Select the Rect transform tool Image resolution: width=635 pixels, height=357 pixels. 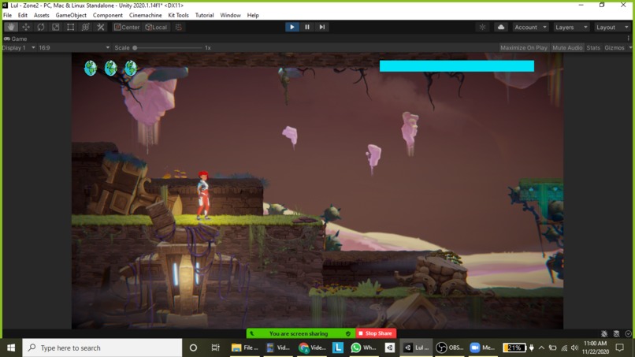pos(70,27)
